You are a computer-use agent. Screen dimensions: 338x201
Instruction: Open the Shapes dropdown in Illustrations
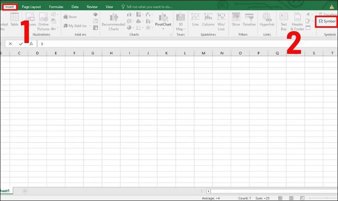(x=54, y=14)
